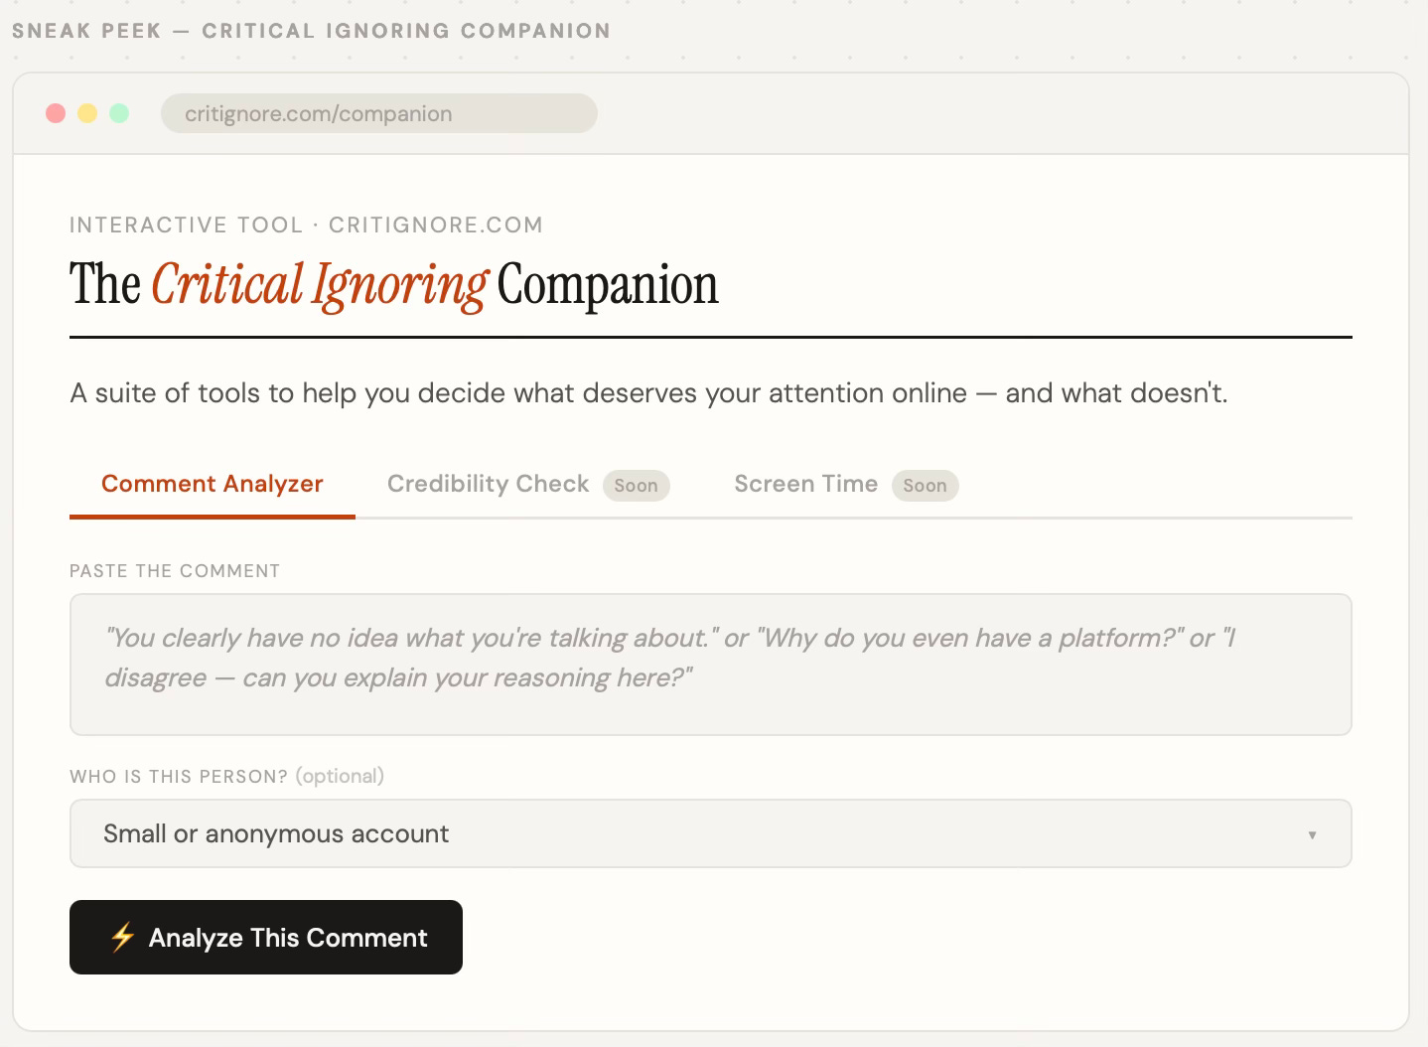Switch to the Comment Analyzer tab
Screen dimensions: 1428x1047
(213, 484)
